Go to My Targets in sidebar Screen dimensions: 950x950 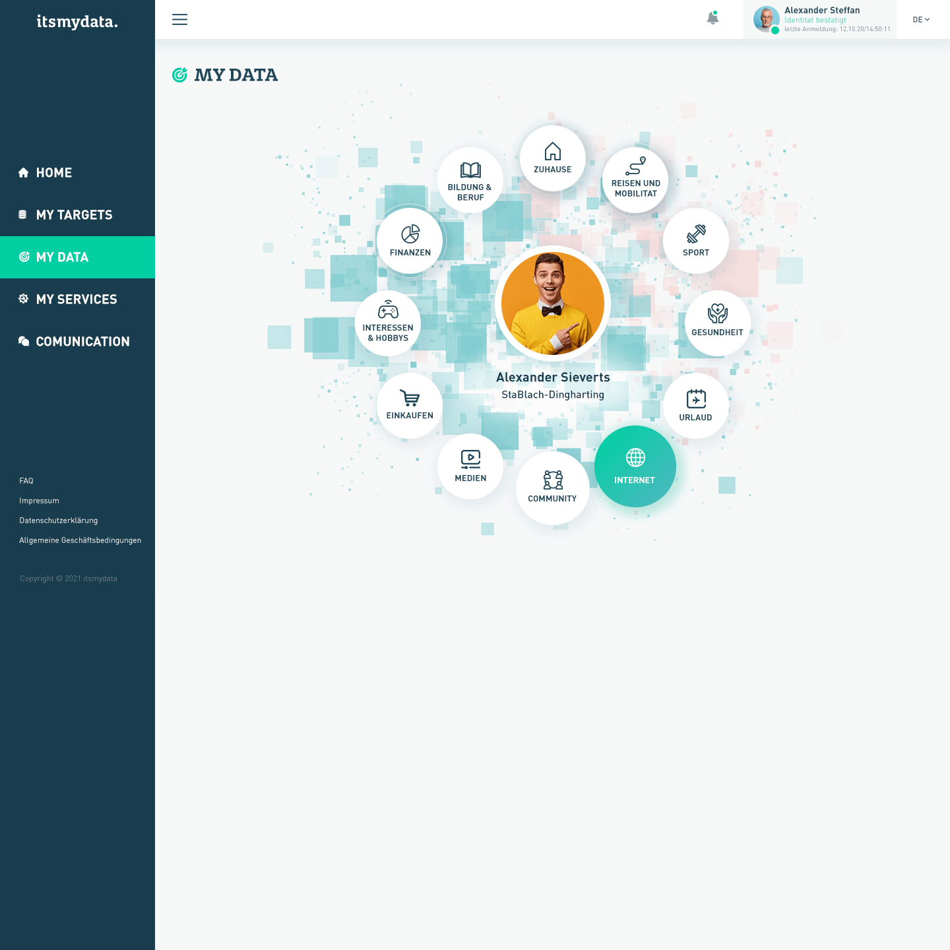[x=74, y=215]
